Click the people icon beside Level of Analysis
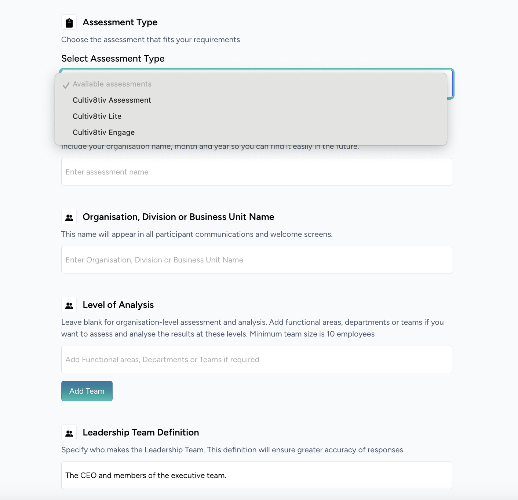Image resolution: width=518 pixels, height=500 pixels. tap(69, 305)
